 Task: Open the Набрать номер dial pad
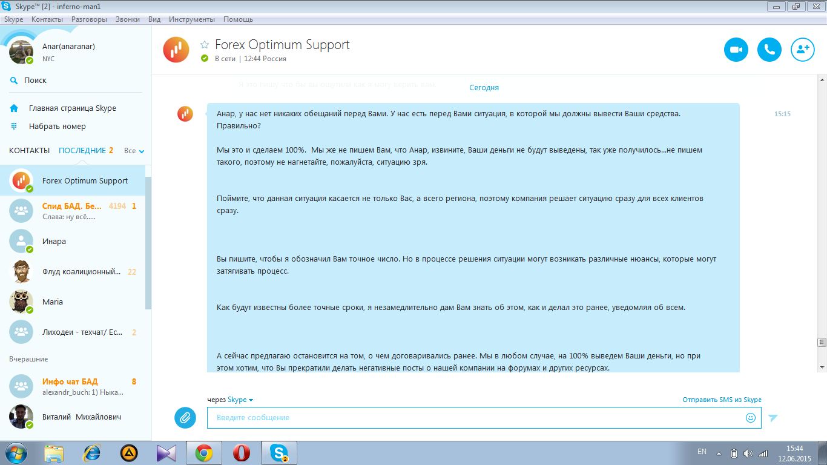click(58, 127)
